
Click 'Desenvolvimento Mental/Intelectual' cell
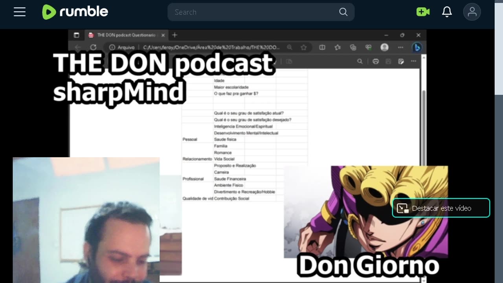click(246, 133)
